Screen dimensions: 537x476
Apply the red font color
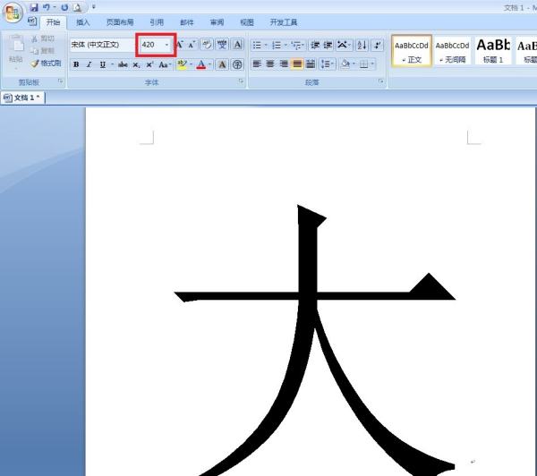[201, 64]
